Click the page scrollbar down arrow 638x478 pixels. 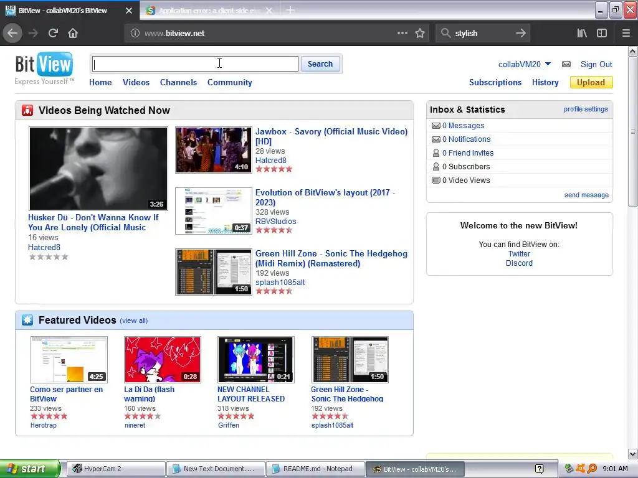(x=633, y=454)
